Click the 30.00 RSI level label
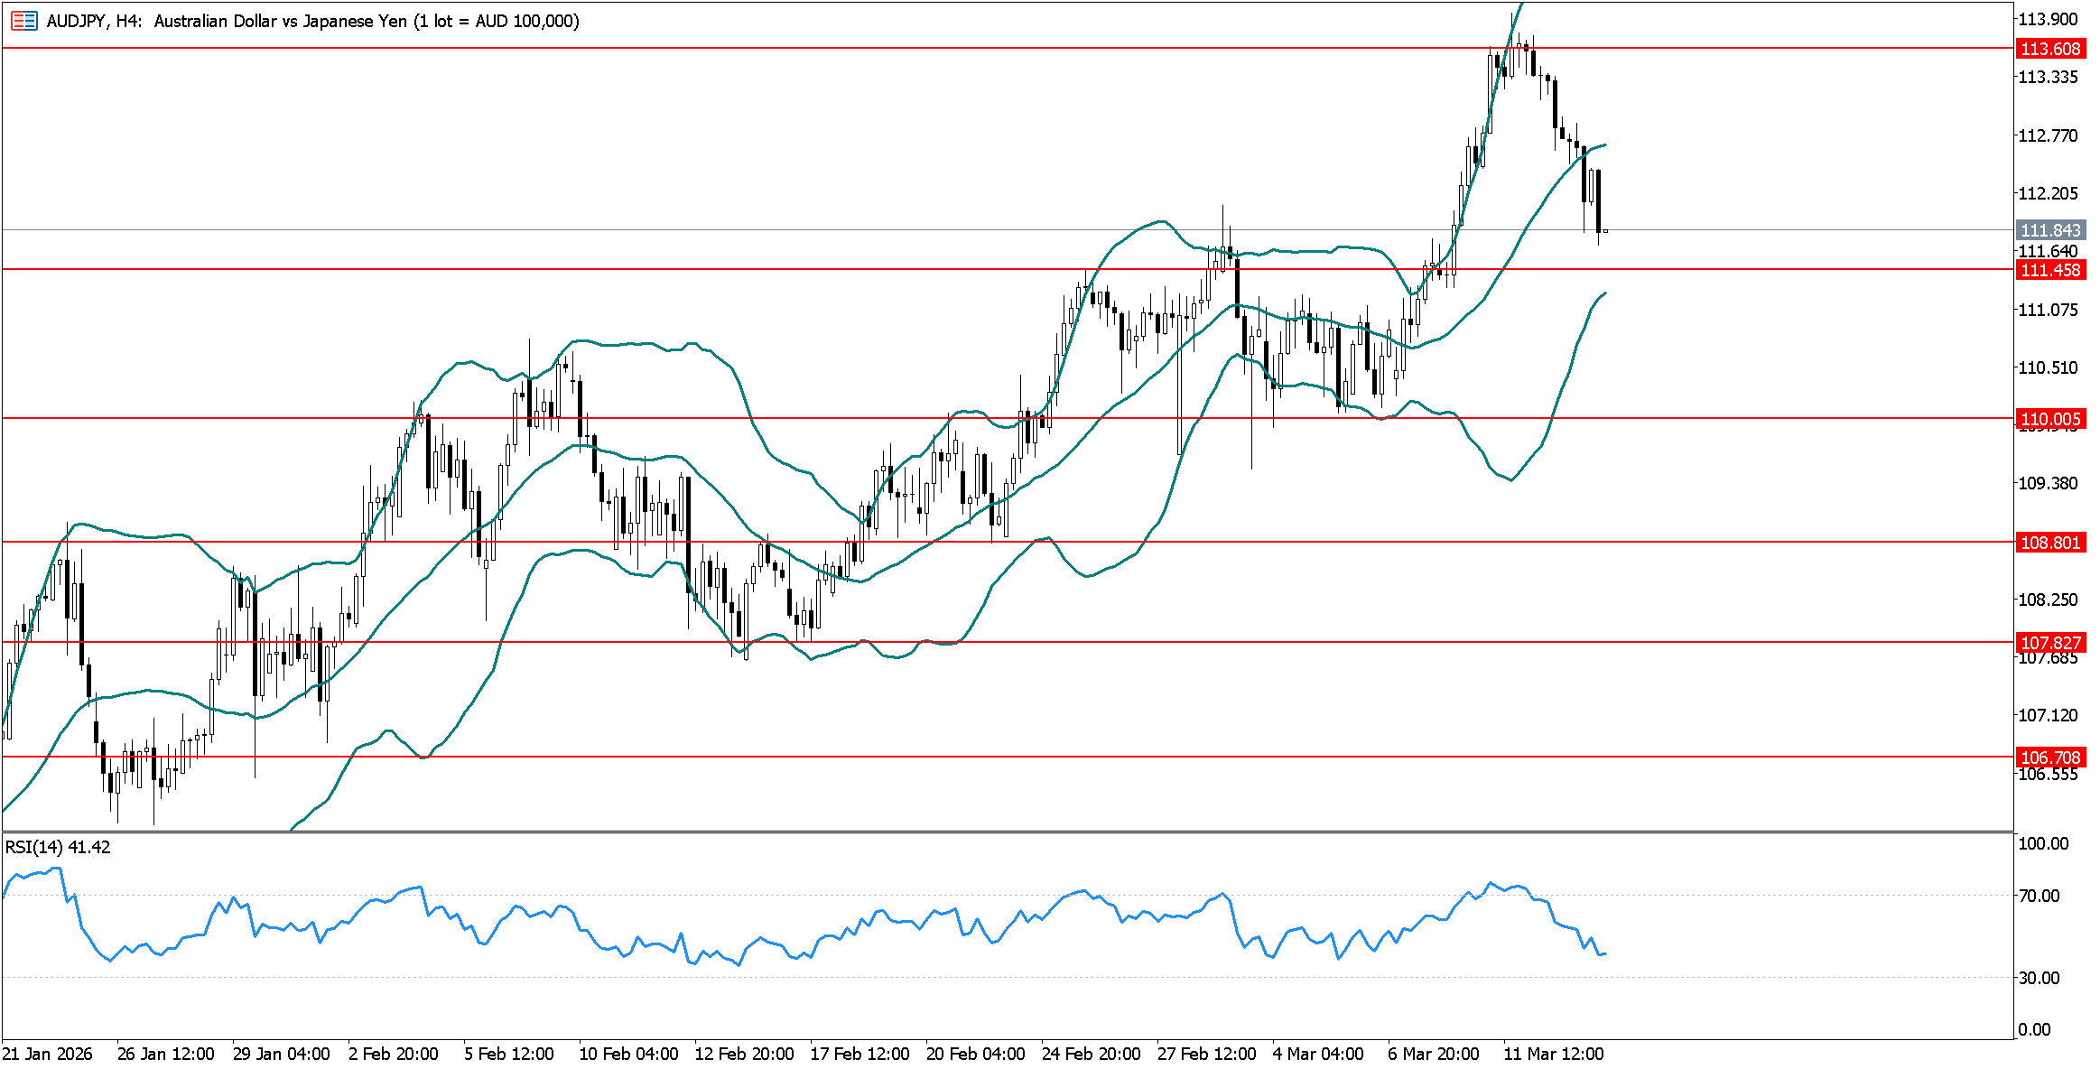The height and width of the screenshot is (1069, 2100). point(2040,978)
